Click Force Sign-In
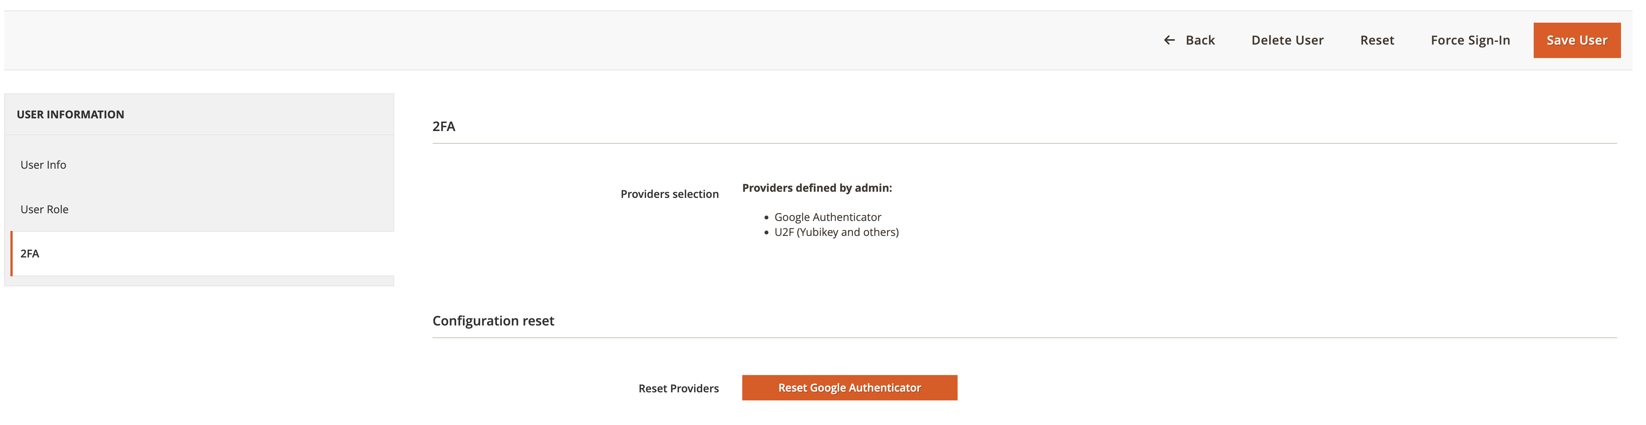The height and width of the screenshot is (425, 1646). 1469,40
